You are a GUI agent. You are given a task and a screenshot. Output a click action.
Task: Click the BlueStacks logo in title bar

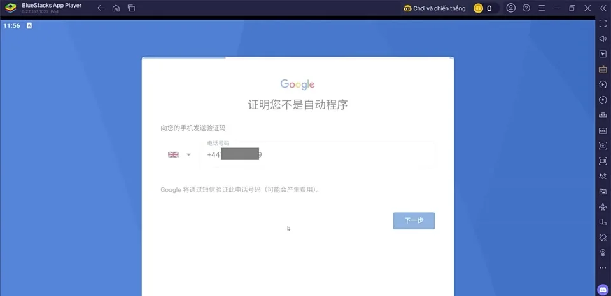click(x=11, y=8)
